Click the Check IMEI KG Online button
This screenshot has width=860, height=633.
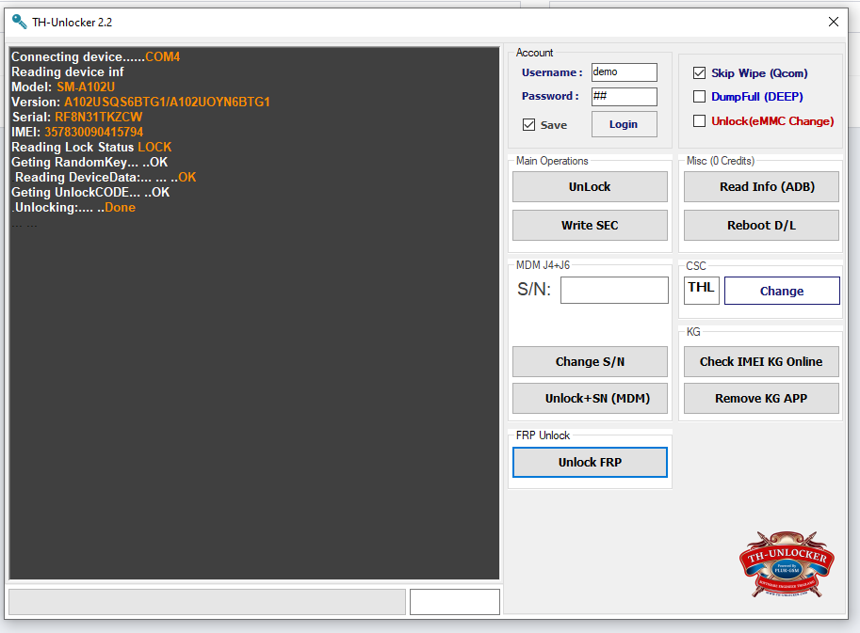tap(761, 361)
